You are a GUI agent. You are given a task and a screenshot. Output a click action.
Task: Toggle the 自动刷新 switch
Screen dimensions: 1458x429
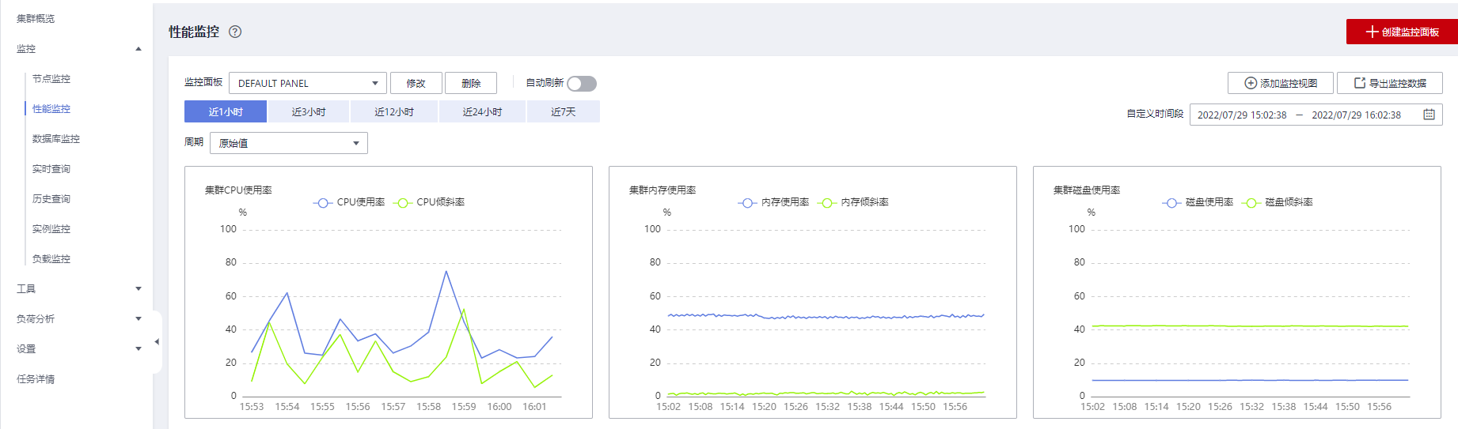click(x=582, y=84)
